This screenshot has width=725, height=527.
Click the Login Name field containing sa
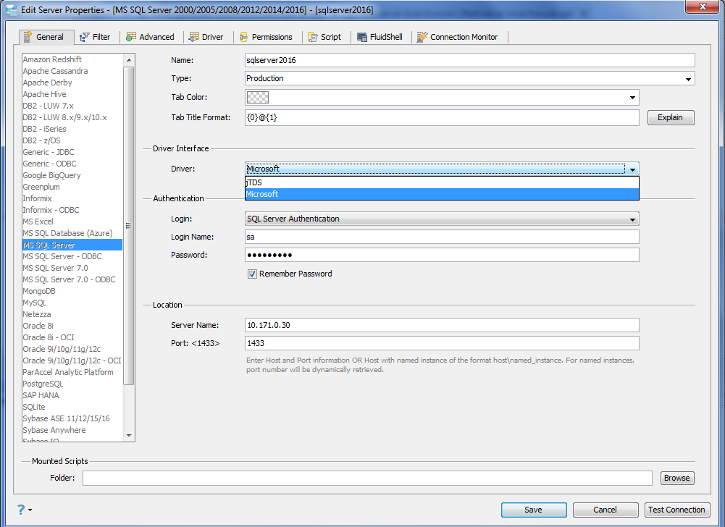(x=442, y=237)
